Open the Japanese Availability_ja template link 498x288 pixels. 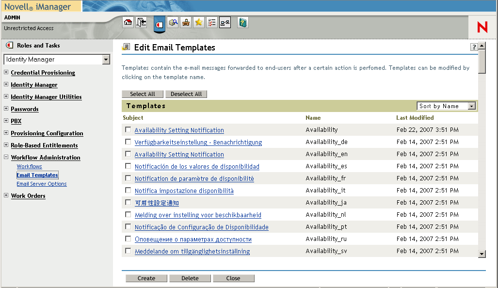click(157, 203)
